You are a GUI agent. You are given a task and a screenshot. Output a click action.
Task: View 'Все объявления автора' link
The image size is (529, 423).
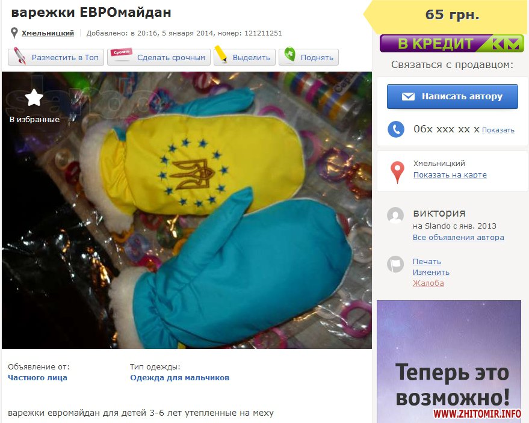click(458, 237)
